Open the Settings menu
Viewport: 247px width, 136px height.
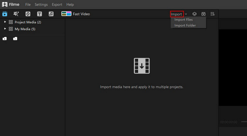pos(41,5)
